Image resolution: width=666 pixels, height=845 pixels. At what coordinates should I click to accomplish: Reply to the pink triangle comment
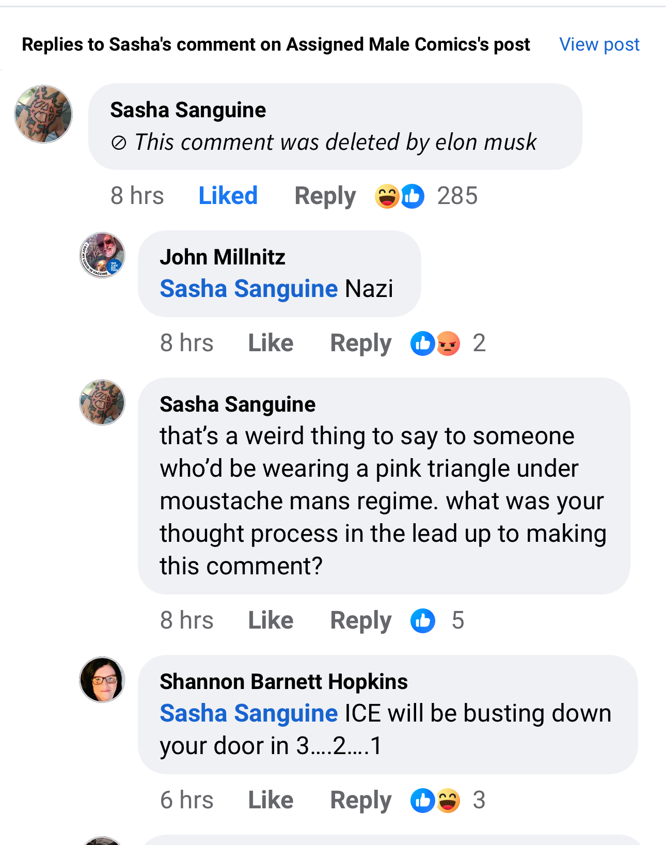(x=361, y=621)
